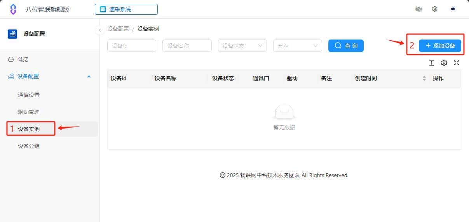
Task: Open table column settings gear
Action: click(444, 63)
